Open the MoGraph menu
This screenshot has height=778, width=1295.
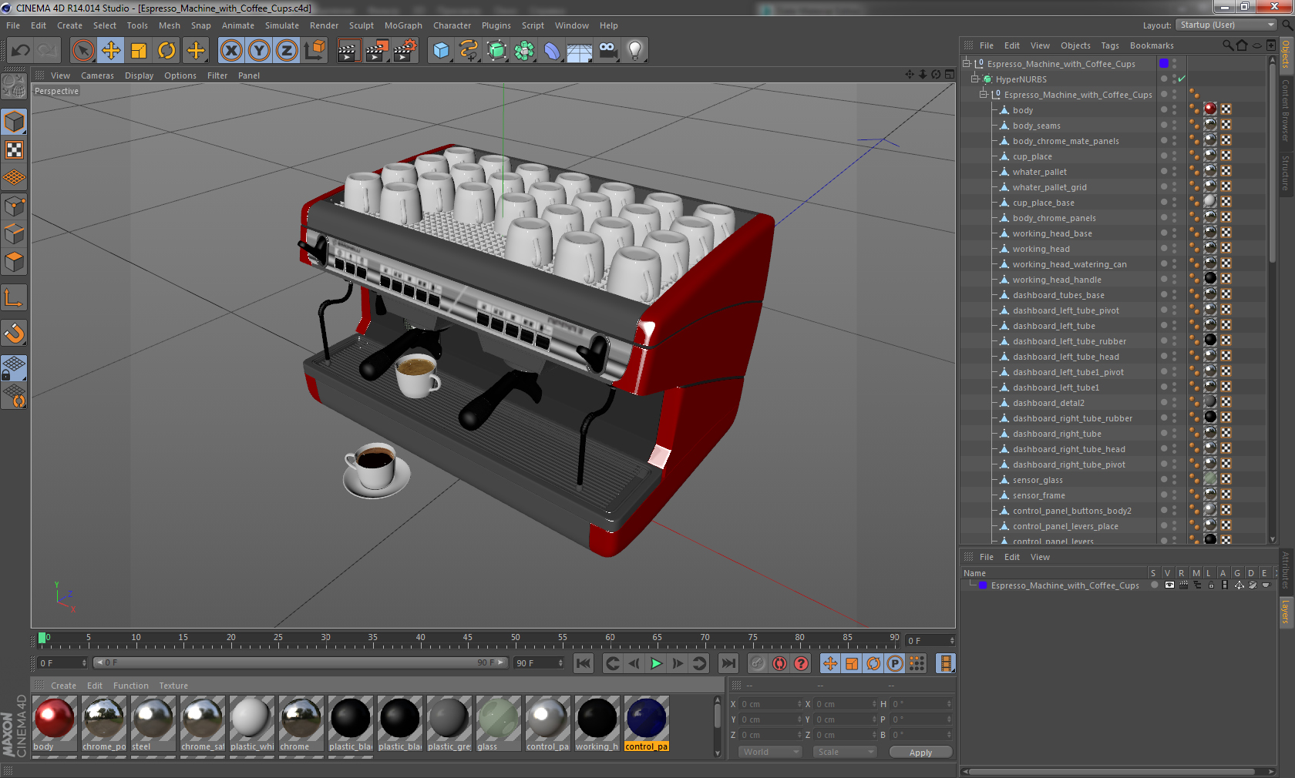(x=403, y=25)
